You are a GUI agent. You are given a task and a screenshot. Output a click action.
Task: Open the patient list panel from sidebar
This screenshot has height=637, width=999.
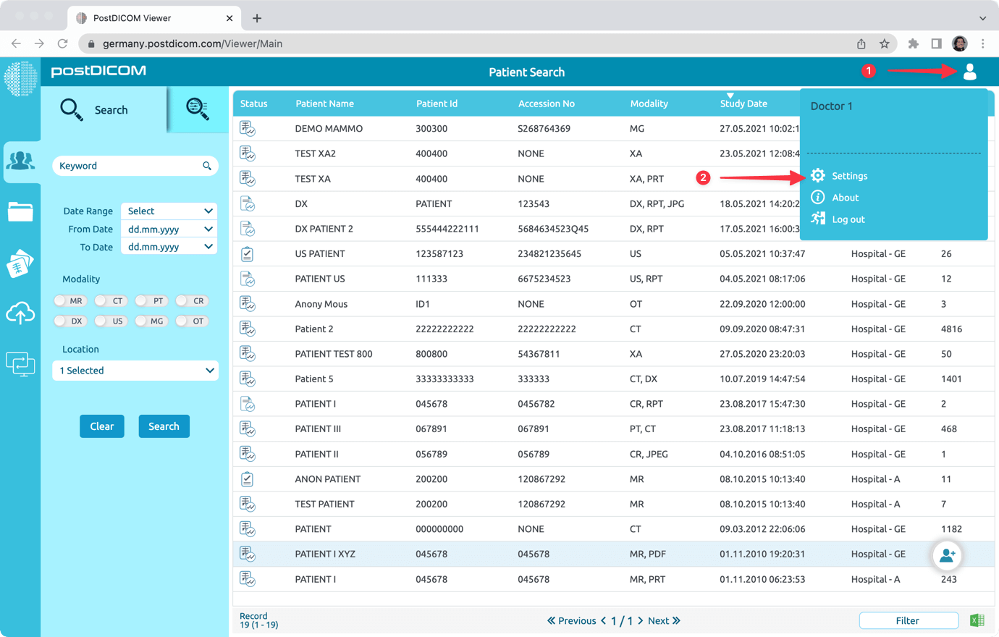click(x=21, y=161)
